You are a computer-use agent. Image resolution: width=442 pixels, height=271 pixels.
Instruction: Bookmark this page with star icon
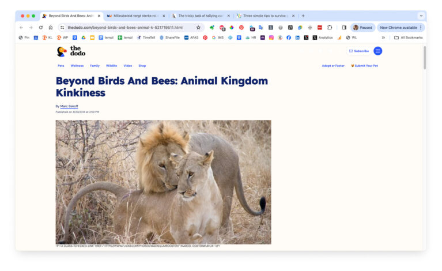pos(198,27)
